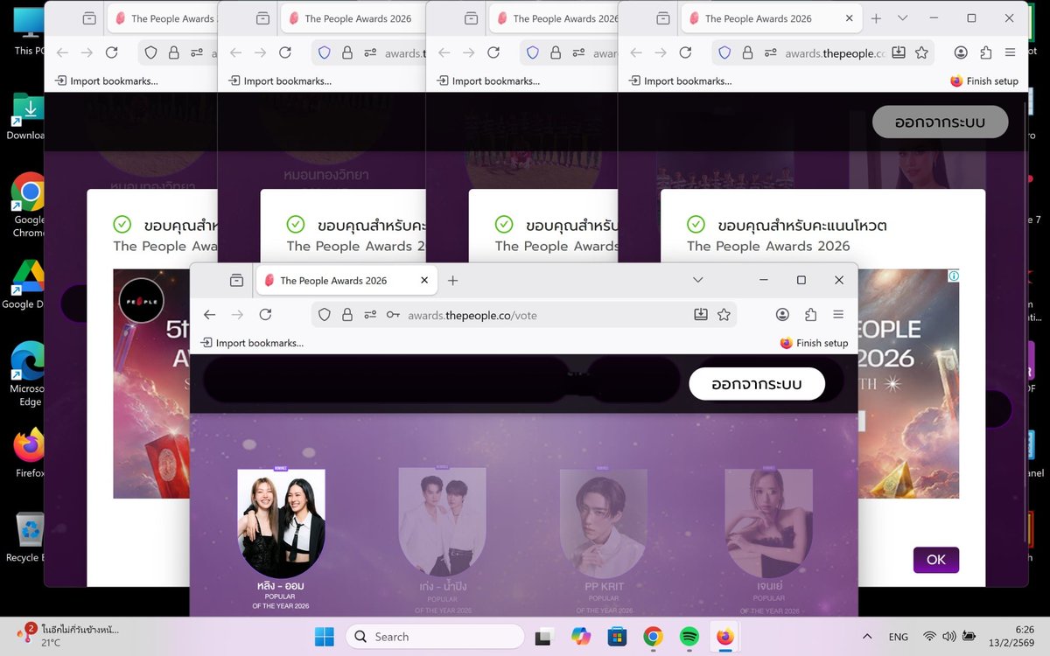Image resolution: width=1050 pixels, height=656 pixels.
Task: Launch Spotify from the taskbar
Action: [689, 636]
